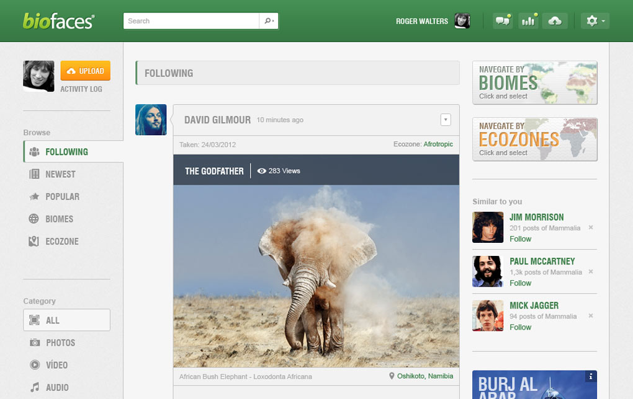Image resolution: width=633 pixels, height=399 pixels.
Task: Click the sidebar profile photo
Action: 38,76
